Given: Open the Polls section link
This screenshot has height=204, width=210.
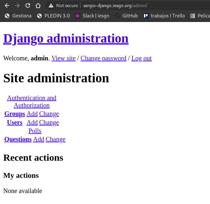Looking at the screenshot, I should [35, 131].
